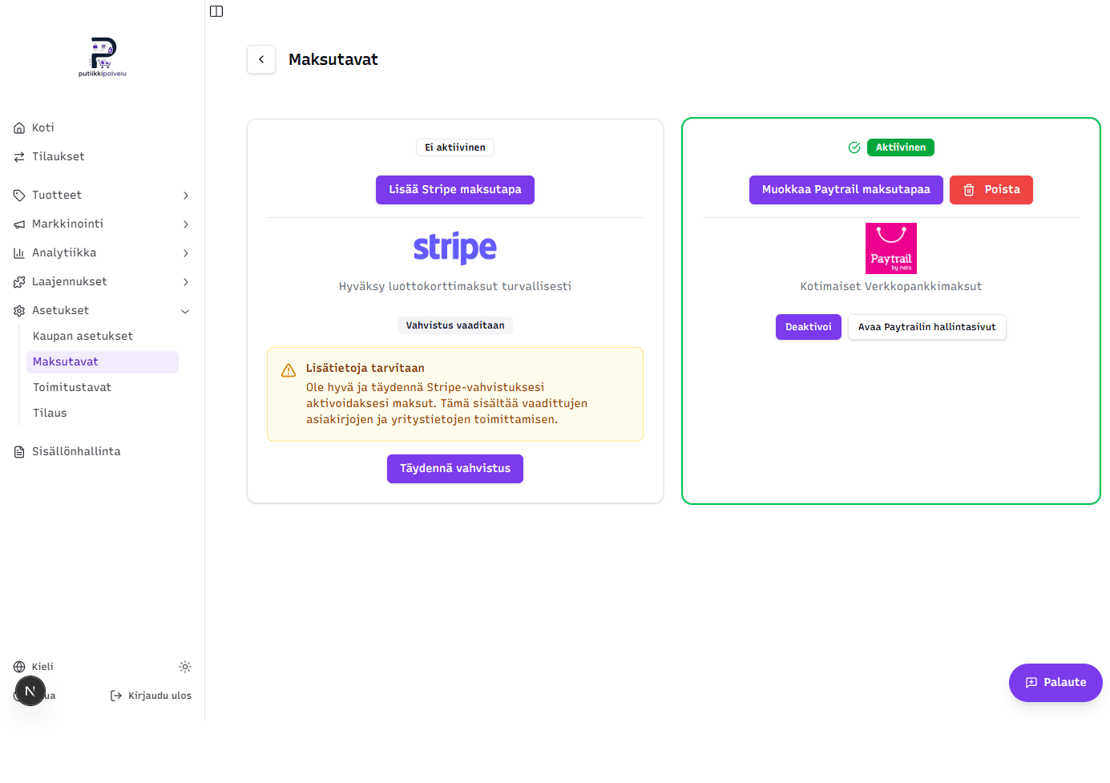Click the Ei aktiivinen badge
The image size is (1110, 783).
455,147
